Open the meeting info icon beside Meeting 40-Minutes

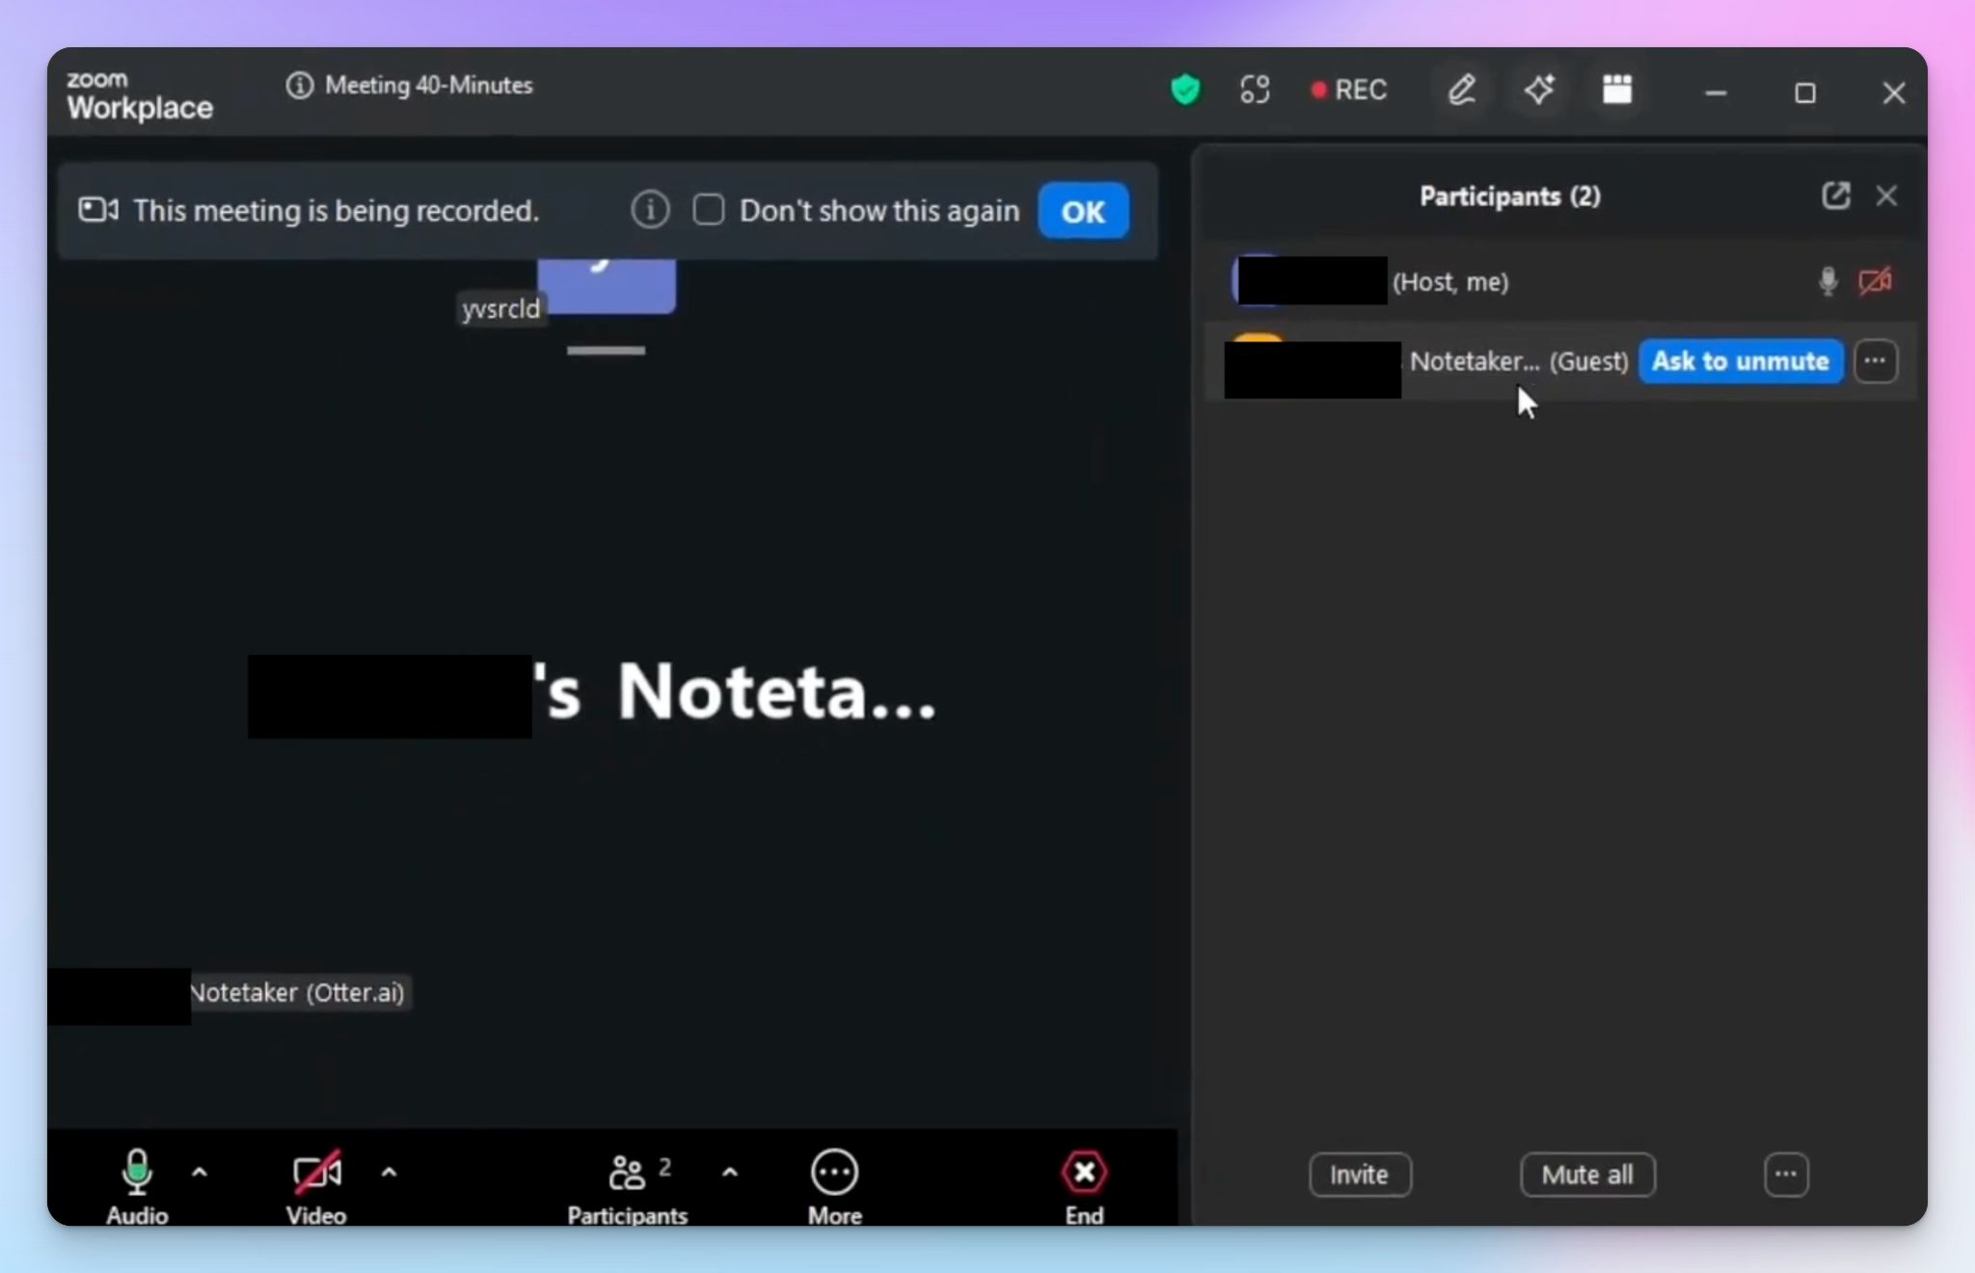(299, 86)
